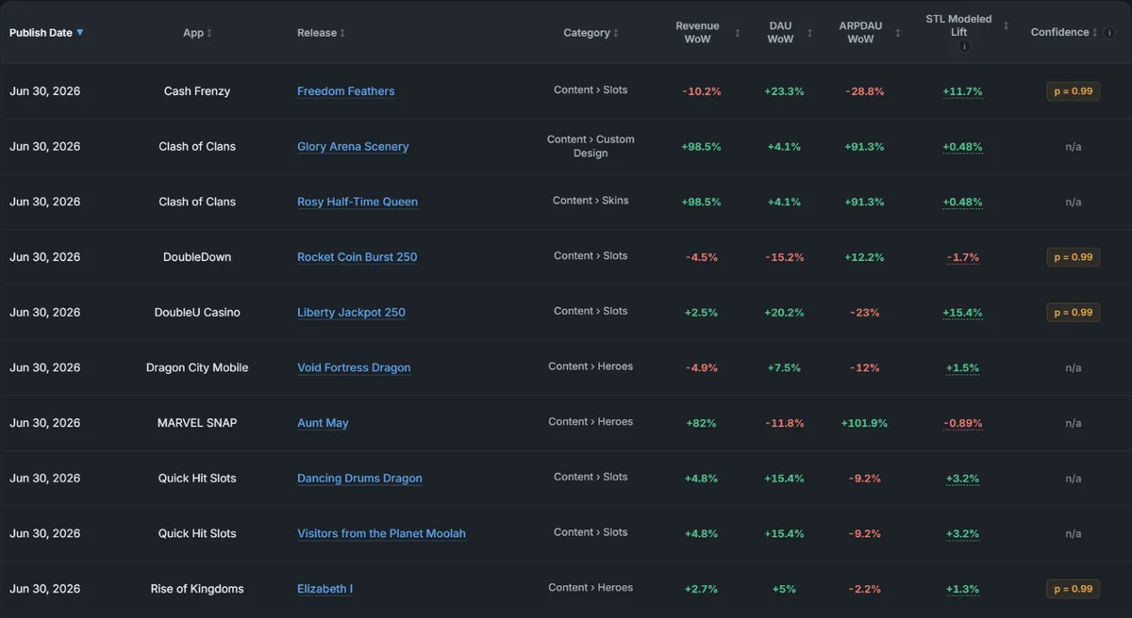Click the p = 0.99 badge for Cash Frenzy
Viewport: 1132px width, 618px height.
[x=1074, y=91]
